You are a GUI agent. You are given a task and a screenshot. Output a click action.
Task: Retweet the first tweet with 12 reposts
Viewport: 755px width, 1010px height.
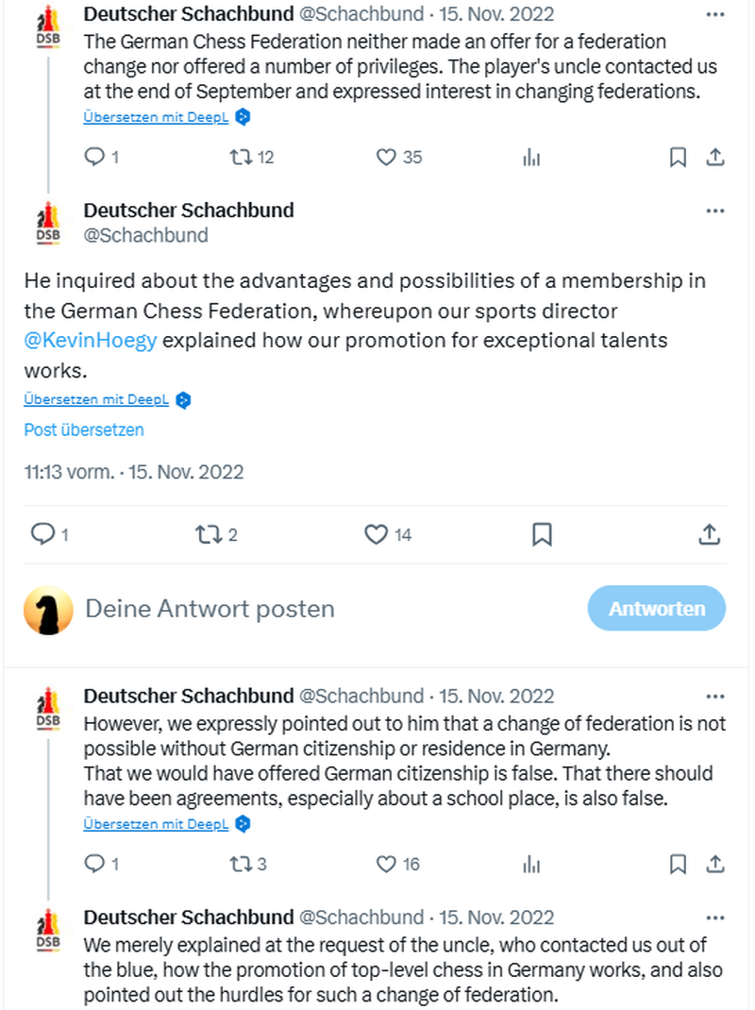coord(240,158)
